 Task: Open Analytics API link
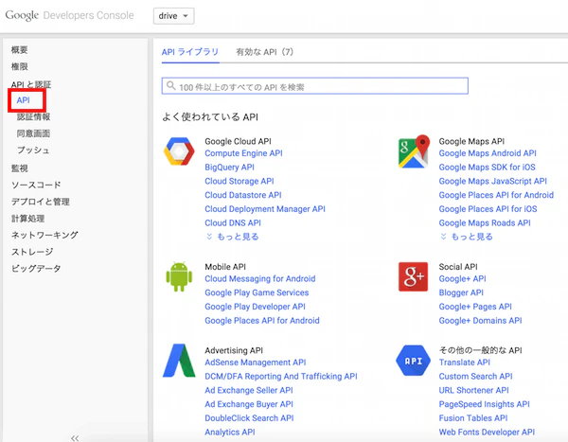pyautogui.click(x=230, y=432)
